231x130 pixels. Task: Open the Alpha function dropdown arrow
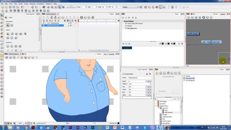click(x=151, y=95)
